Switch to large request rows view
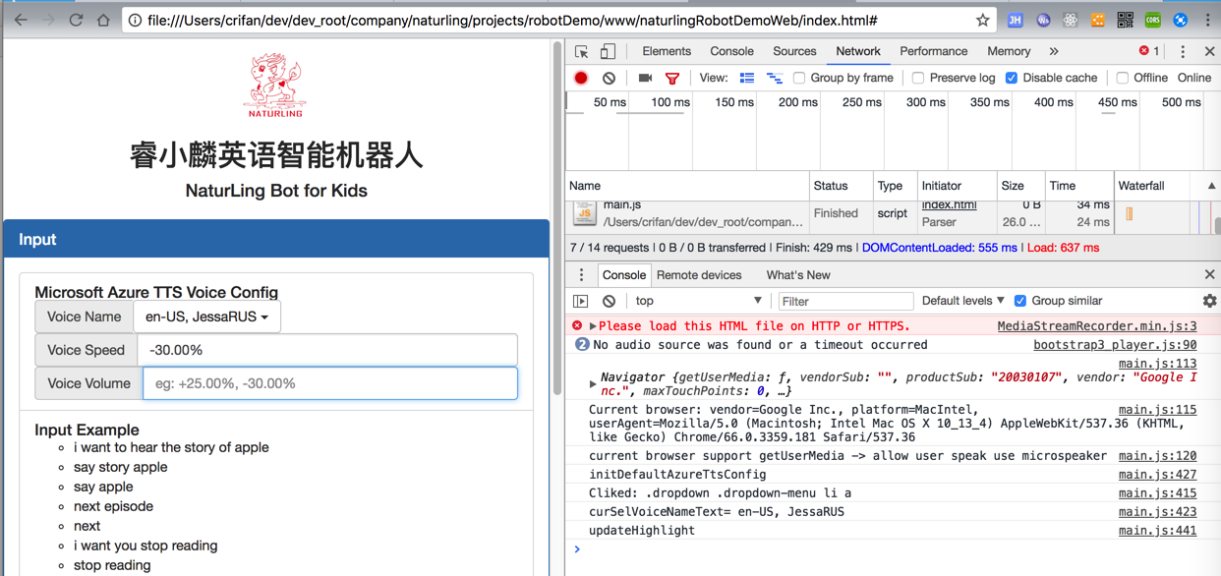Viewport: 1221px width, 576px height. [747, 78]
